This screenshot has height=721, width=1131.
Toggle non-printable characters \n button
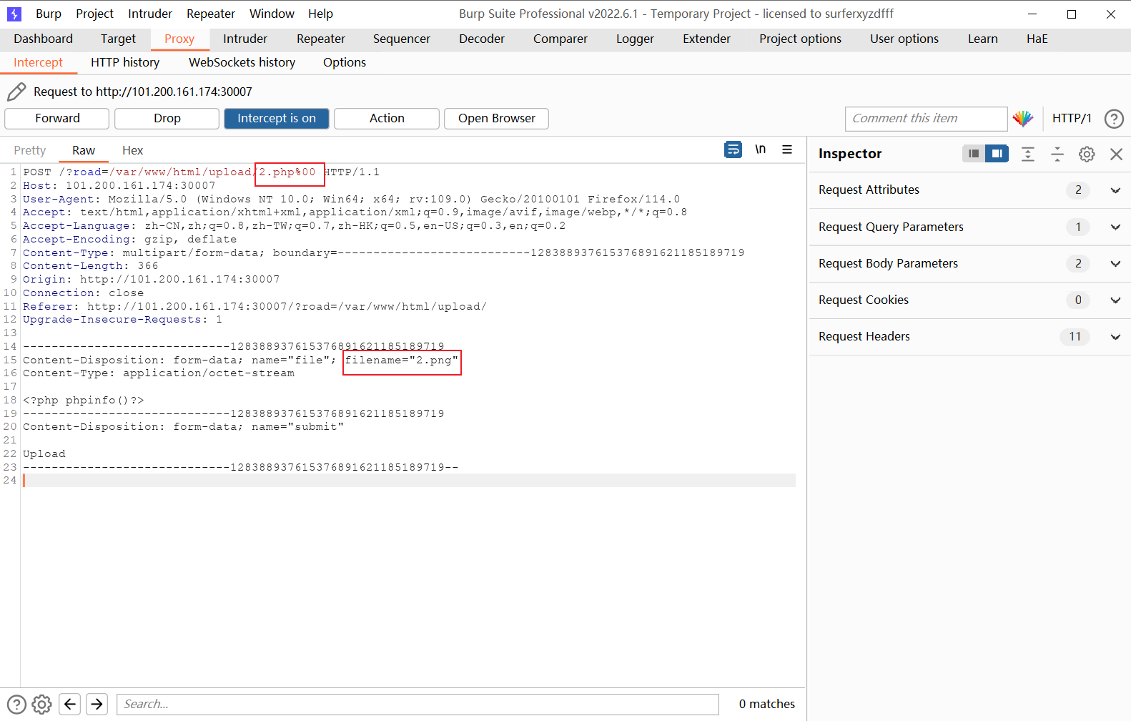(x=760, y=149)
